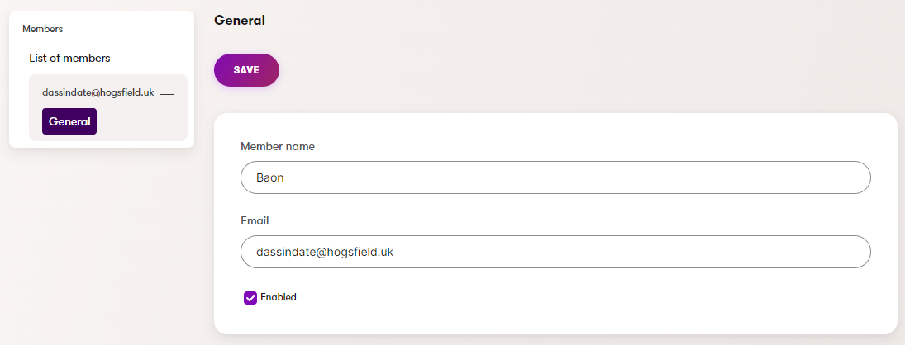Collapse the dassindate@hogsfield.uk member group dash
905x345 pixels.
tap(167, 94)
